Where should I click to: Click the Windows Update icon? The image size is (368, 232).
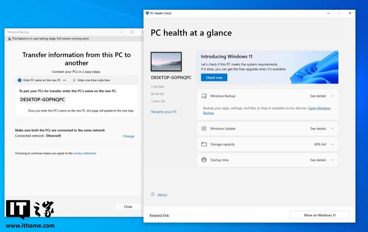(204, 128)
